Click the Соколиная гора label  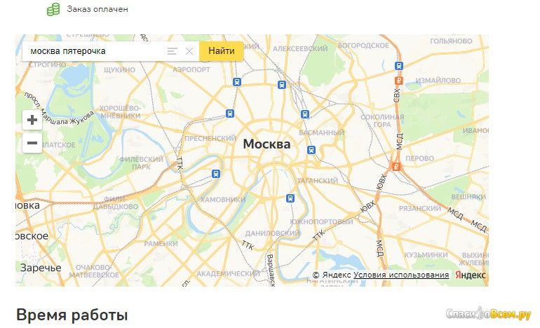pos(382,121)
